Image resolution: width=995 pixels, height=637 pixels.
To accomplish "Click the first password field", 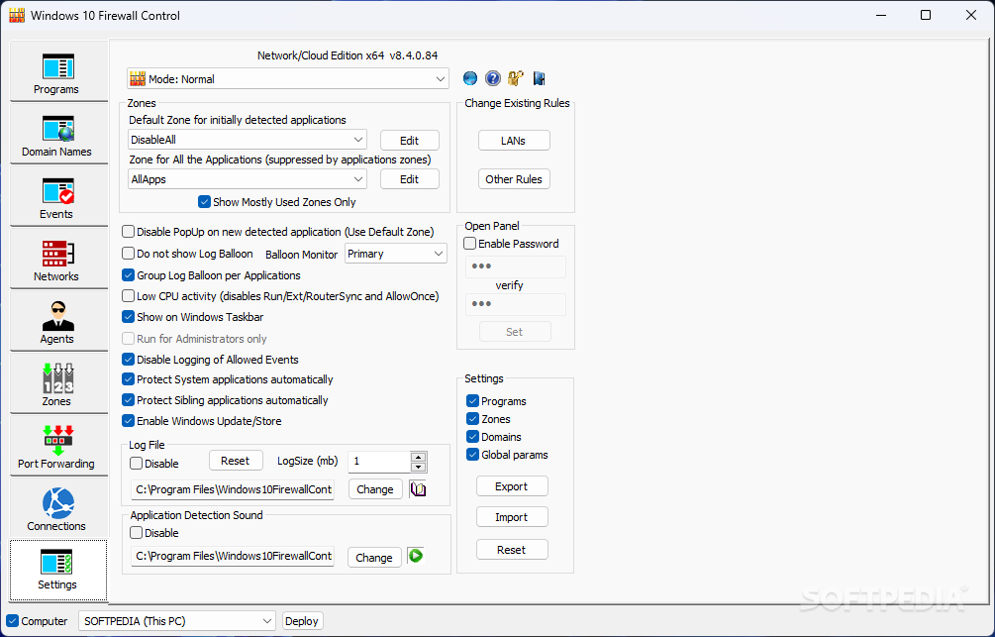I will [x=516, y=266].
